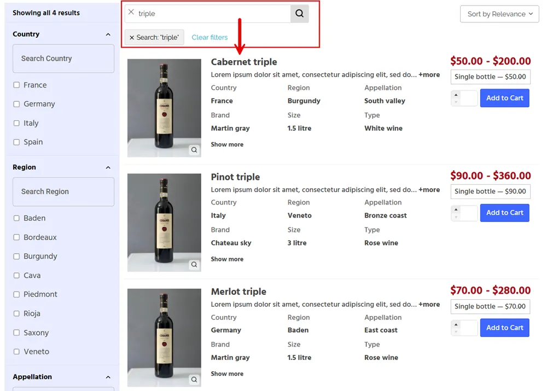Open the Merlot triple bottle thumbnail
Image resolution: width=547 pixels, height=391 pixels.
pyautogui.click(x=164, y=337)
